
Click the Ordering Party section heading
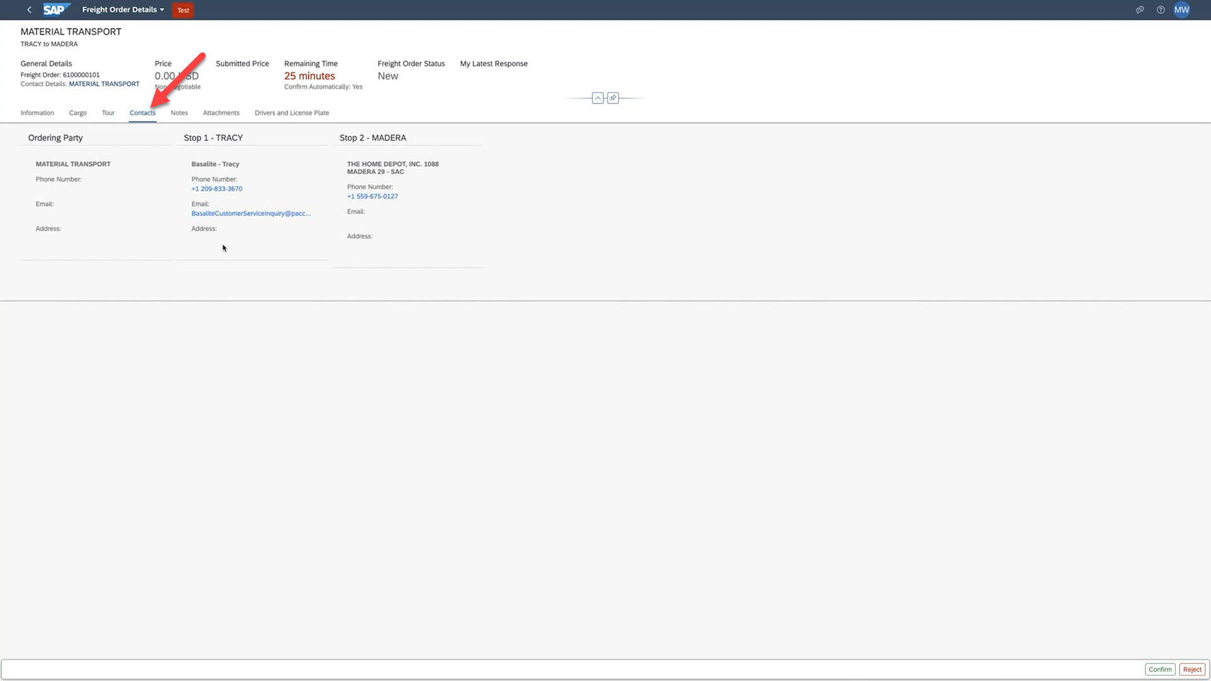coord(56,137)
